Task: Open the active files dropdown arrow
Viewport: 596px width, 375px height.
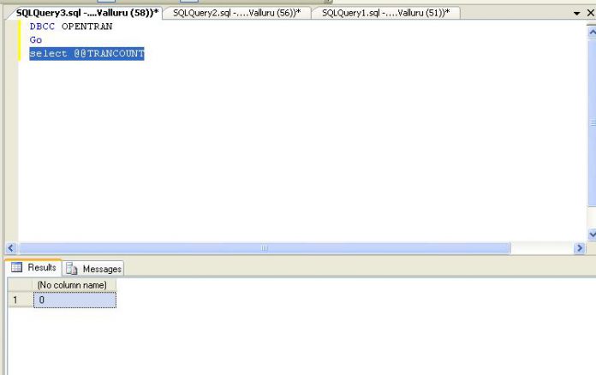Action: click(x=577, y=14)
